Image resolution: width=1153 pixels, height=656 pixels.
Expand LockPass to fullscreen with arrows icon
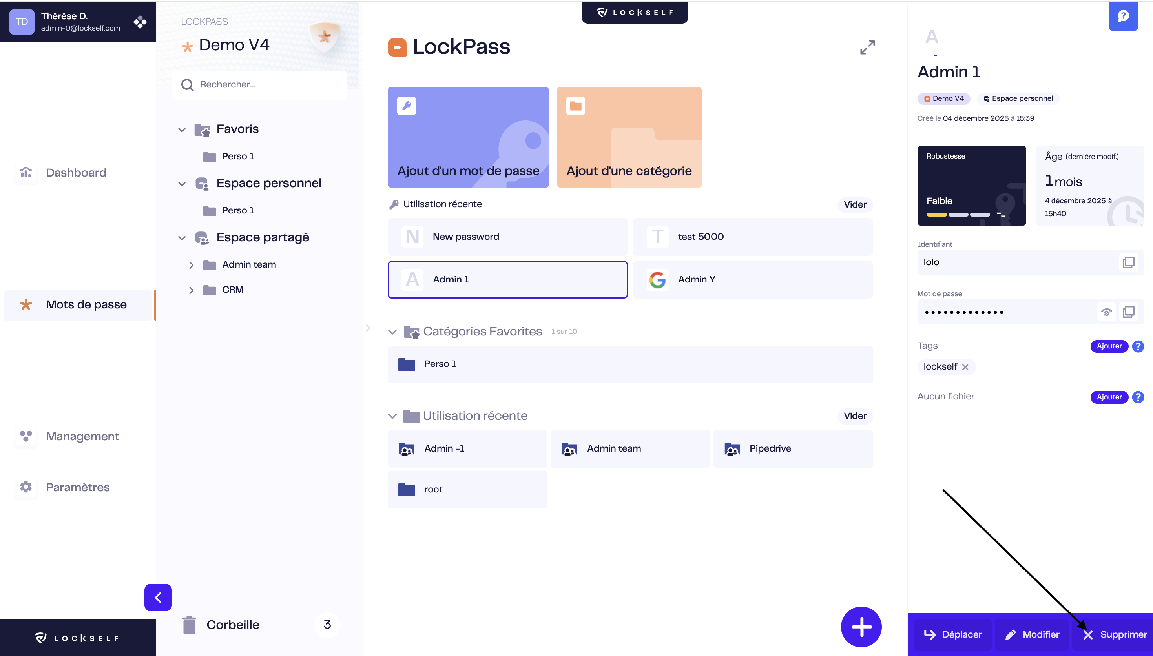pyautogui.click(x=867, y=47)
